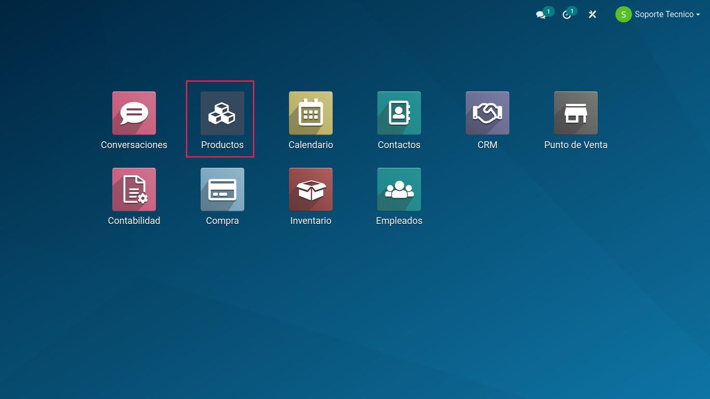The image size is (710, 399).
Task: Open the Contabilidad document icon
Action: click(x=134, y=190)
